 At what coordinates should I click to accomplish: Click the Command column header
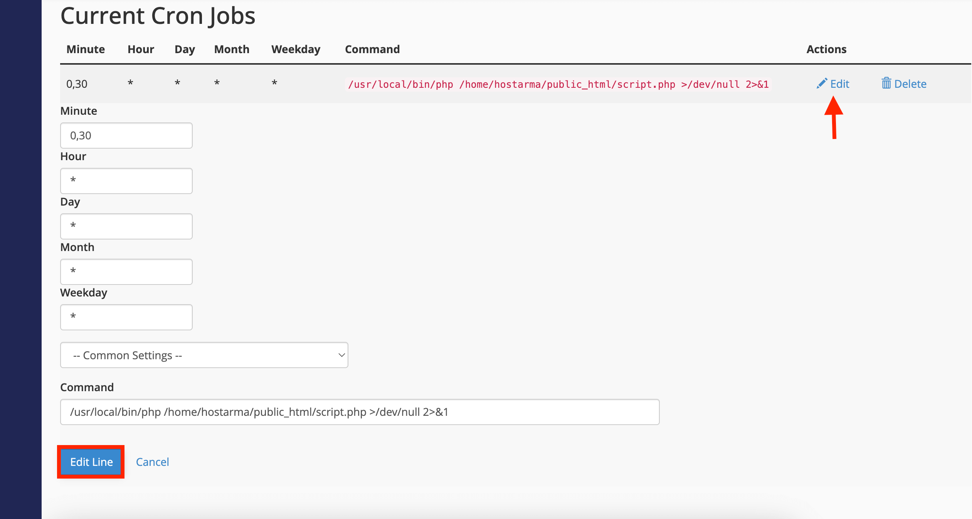point(372,49)
